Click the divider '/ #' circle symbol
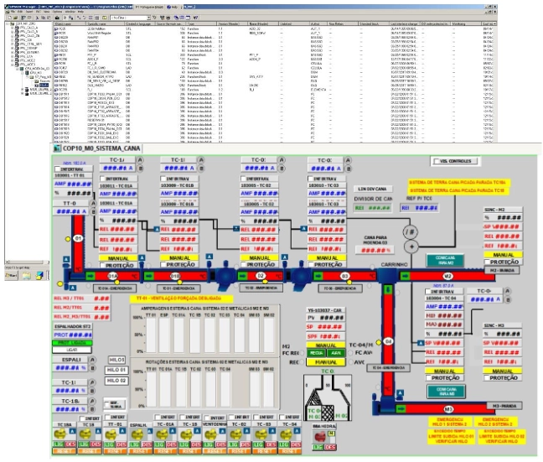Screen dimensions: 543x462 coord(411,231)
